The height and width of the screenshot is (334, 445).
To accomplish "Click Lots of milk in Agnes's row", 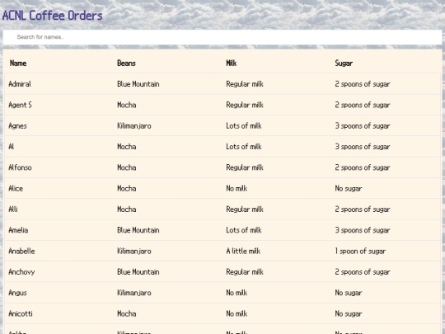I will click(244, 125).
